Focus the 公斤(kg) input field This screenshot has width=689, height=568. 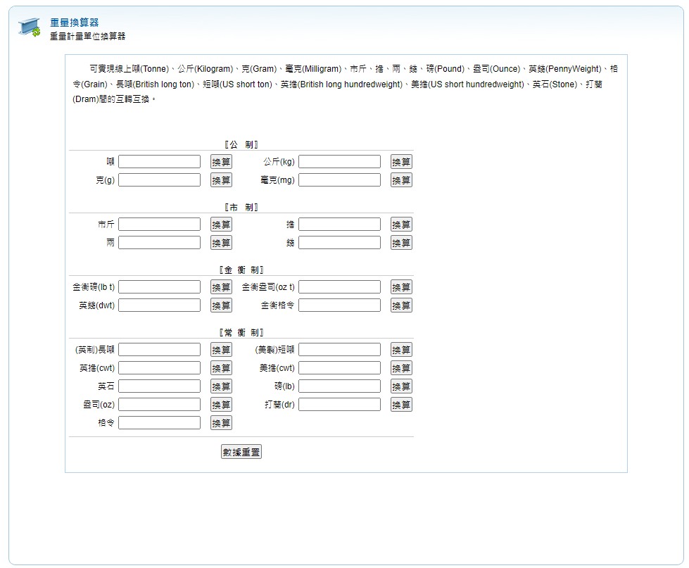coord(340,162)
